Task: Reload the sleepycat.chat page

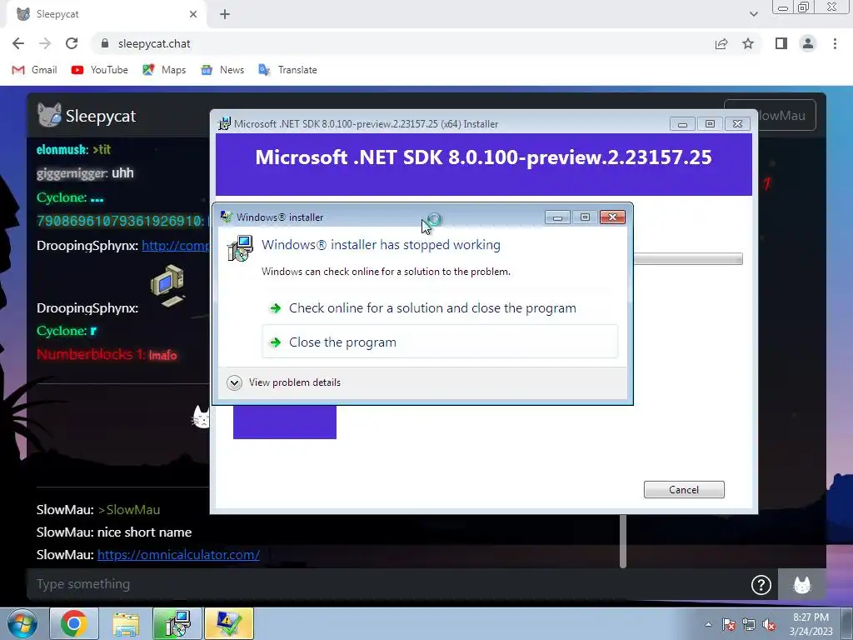Action: (72, 43)
